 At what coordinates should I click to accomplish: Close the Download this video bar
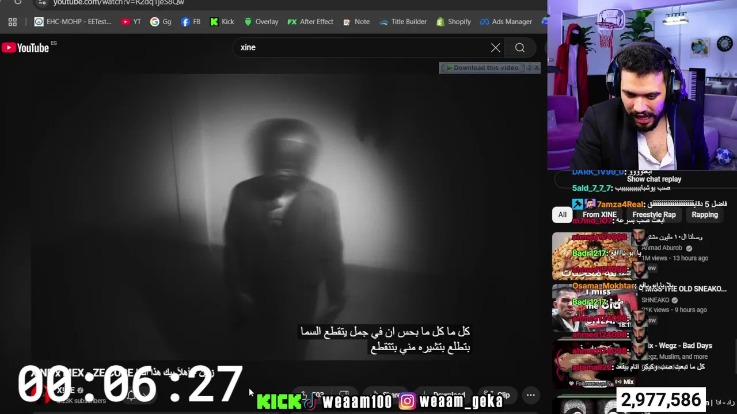coord(537,68)
